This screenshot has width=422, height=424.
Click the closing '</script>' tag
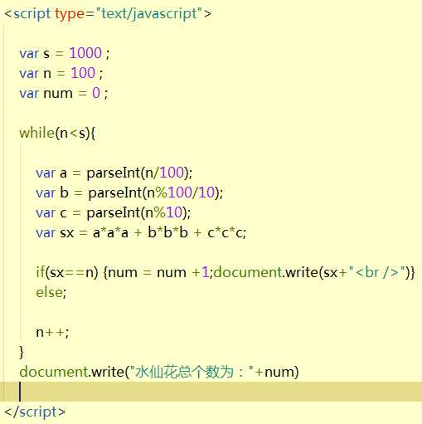(x=35, y=412)
